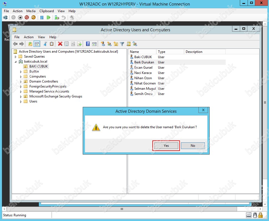Go forward with the ADUC forward arrow
This screenshot has width=269, height=221.
pyautogui.click(x=22, y=44)
